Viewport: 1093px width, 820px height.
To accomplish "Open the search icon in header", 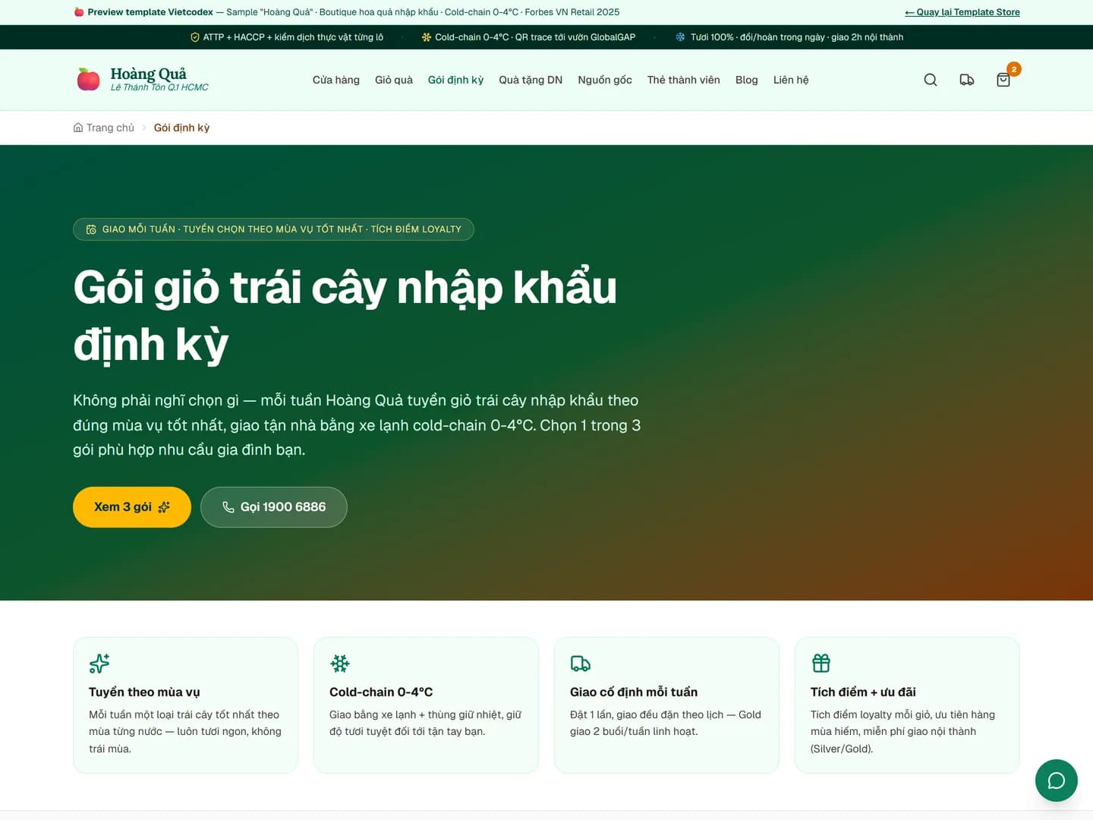I will click(931, 80).
